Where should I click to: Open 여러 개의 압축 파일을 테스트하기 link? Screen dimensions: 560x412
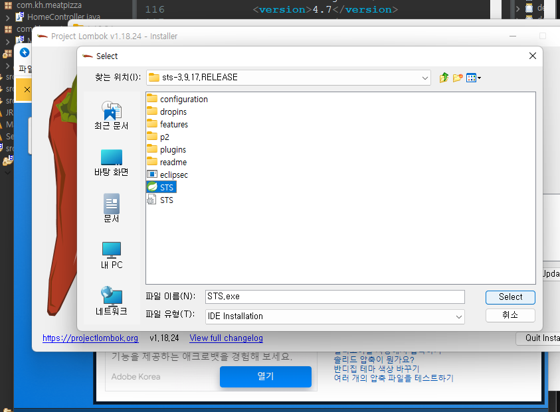click(393, 378)
